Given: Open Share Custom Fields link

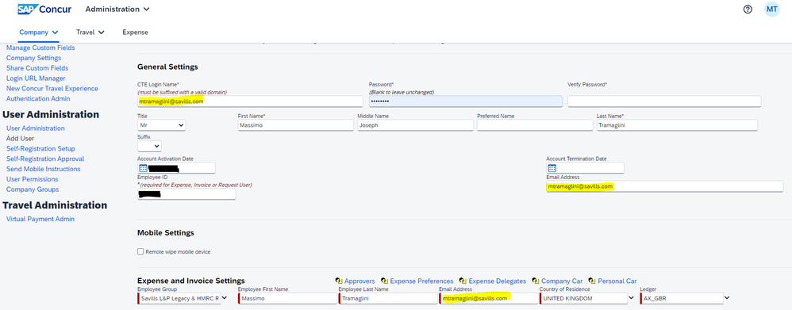Looking at the screenshot, I should [x=37, y=68].
